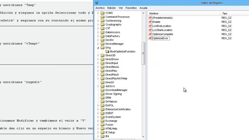Click the Tipo column header
This screenshot has width=249, height=140.
click(235, 14)
